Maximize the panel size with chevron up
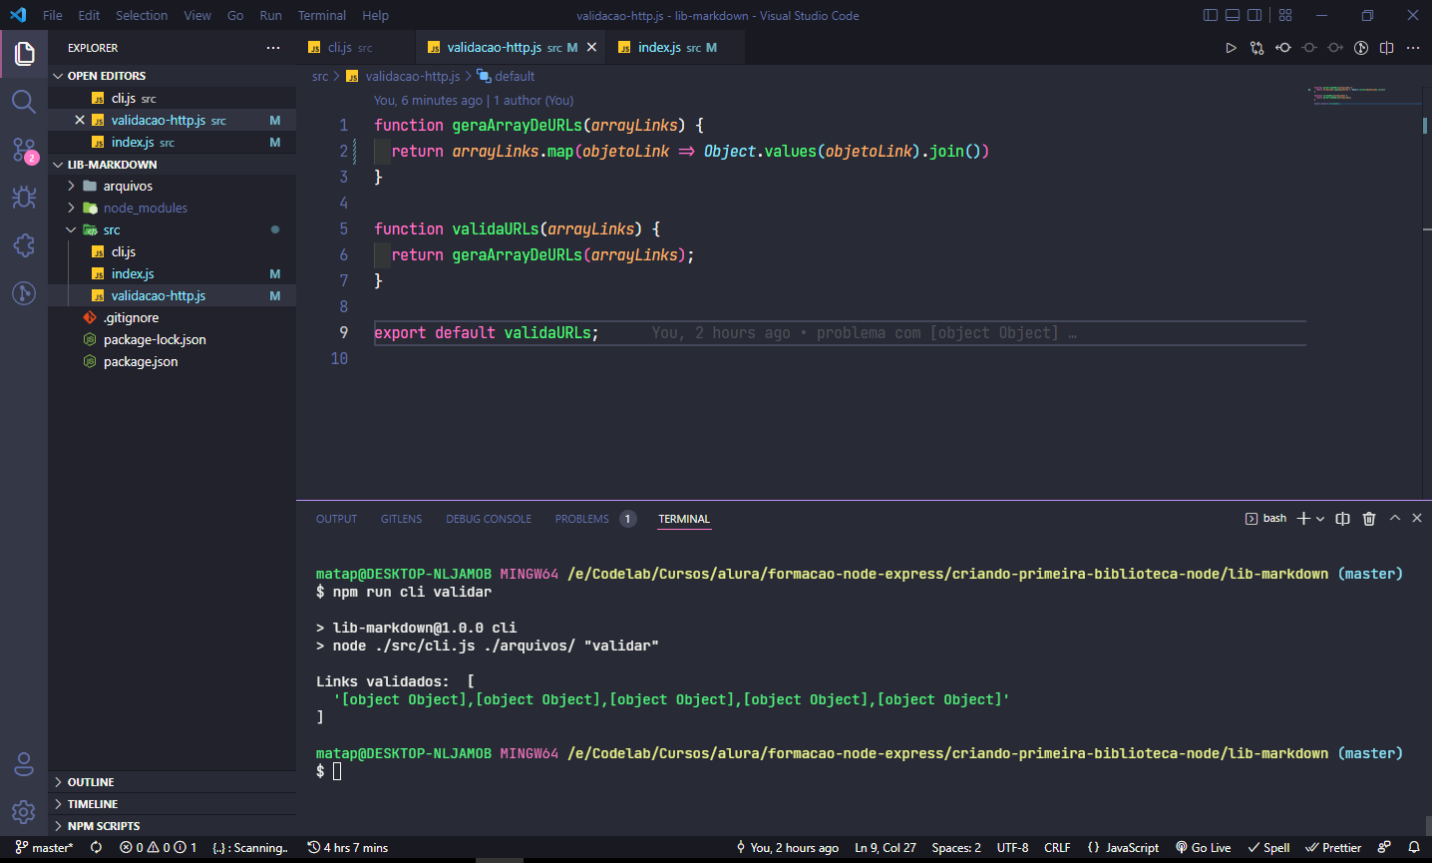 (1395, 518)
